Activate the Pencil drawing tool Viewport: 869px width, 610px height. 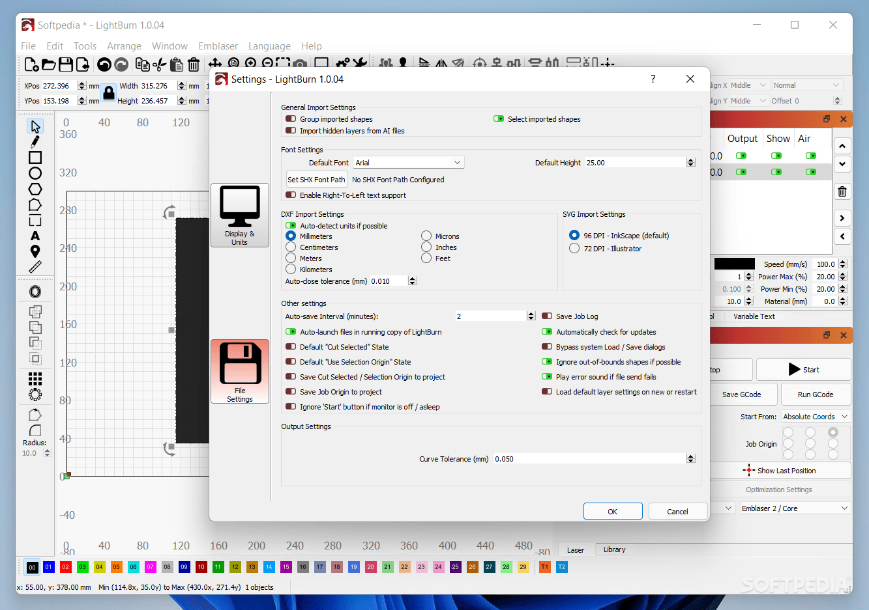(35, 143)
